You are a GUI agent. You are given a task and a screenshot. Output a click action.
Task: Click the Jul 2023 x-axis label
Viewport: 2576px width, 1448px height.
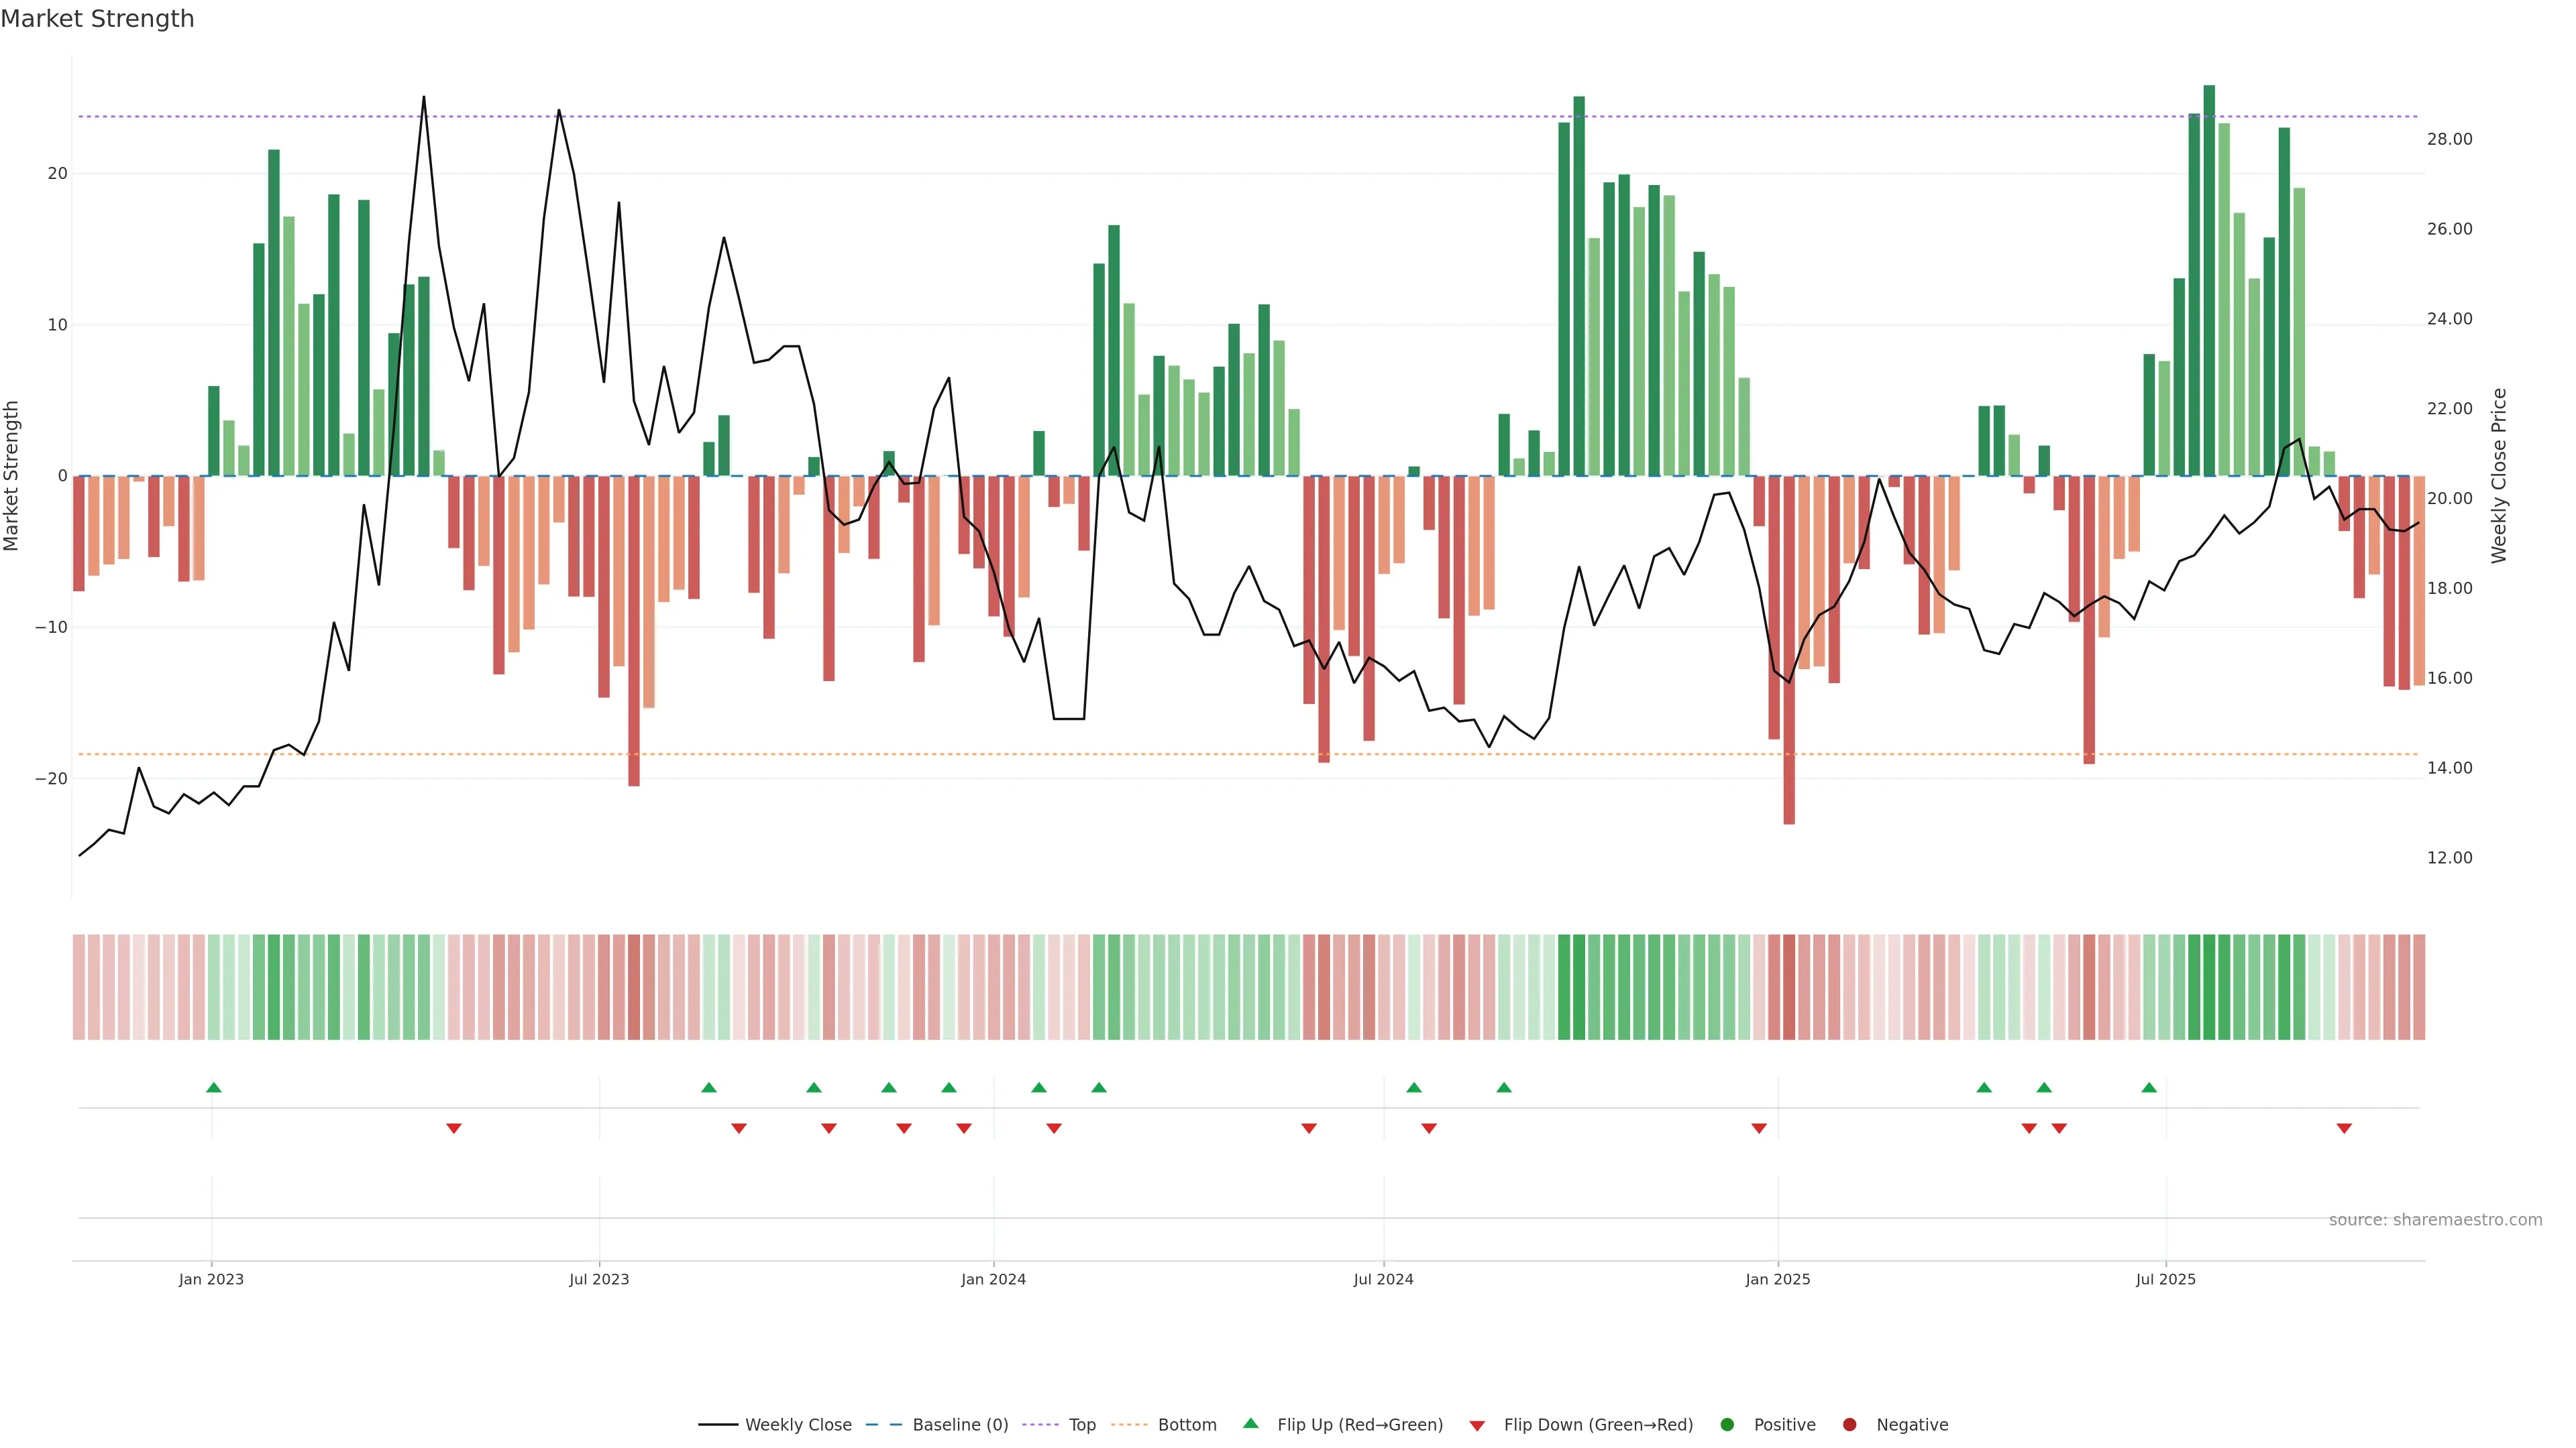[x=599, y=1279]
